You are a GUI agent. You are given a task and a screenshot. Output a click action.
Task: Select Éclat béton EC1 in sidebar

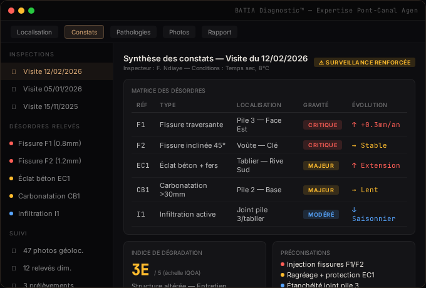tap(56, 178)
